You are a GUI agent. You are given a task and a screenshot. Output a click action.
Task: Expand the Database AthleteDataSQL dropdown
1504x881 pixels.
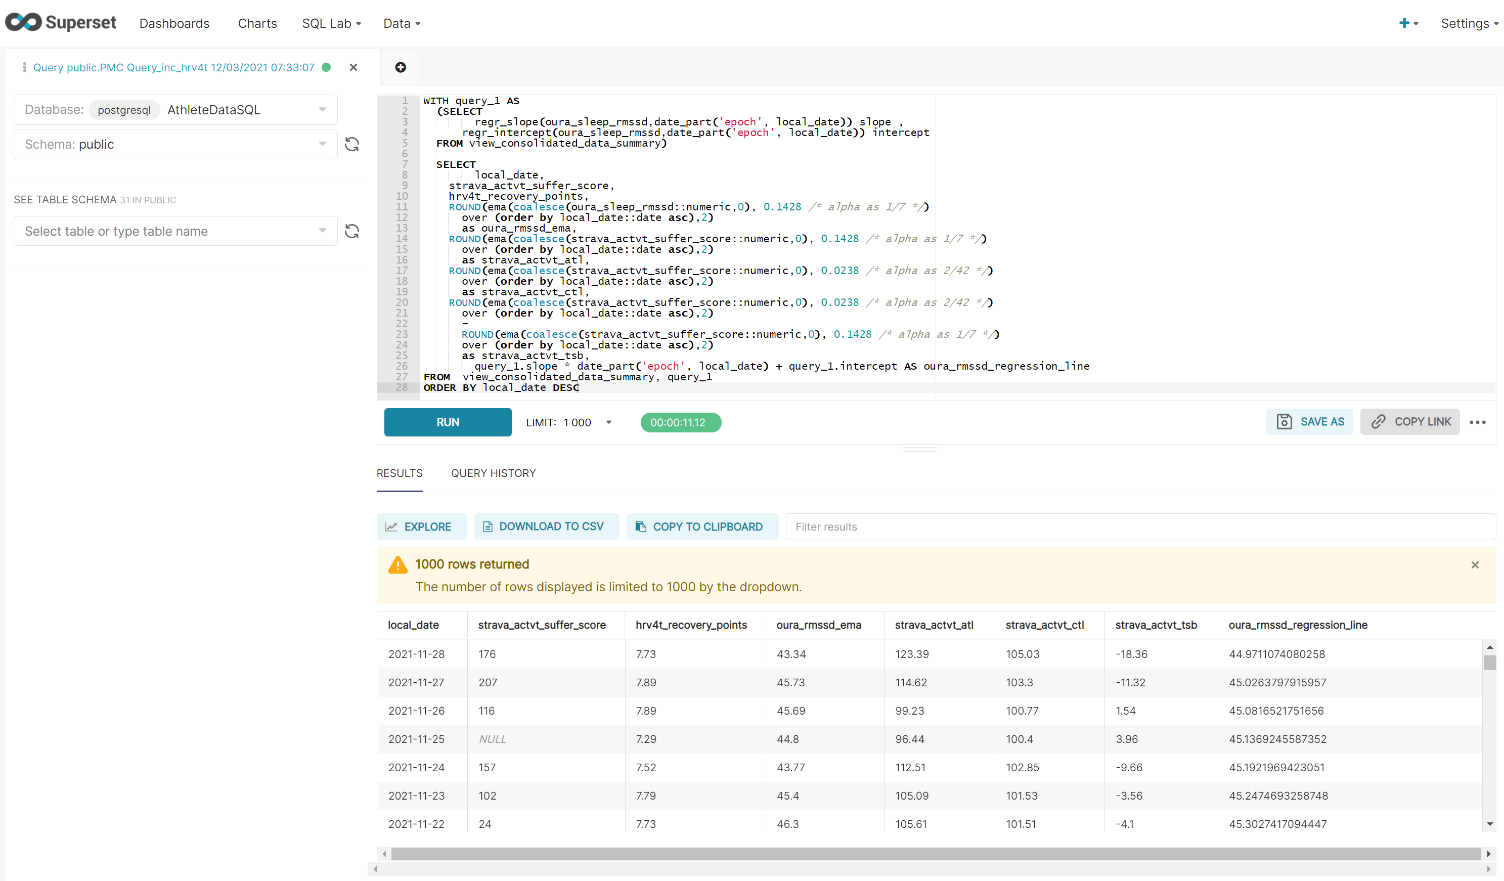coord(322,110)
